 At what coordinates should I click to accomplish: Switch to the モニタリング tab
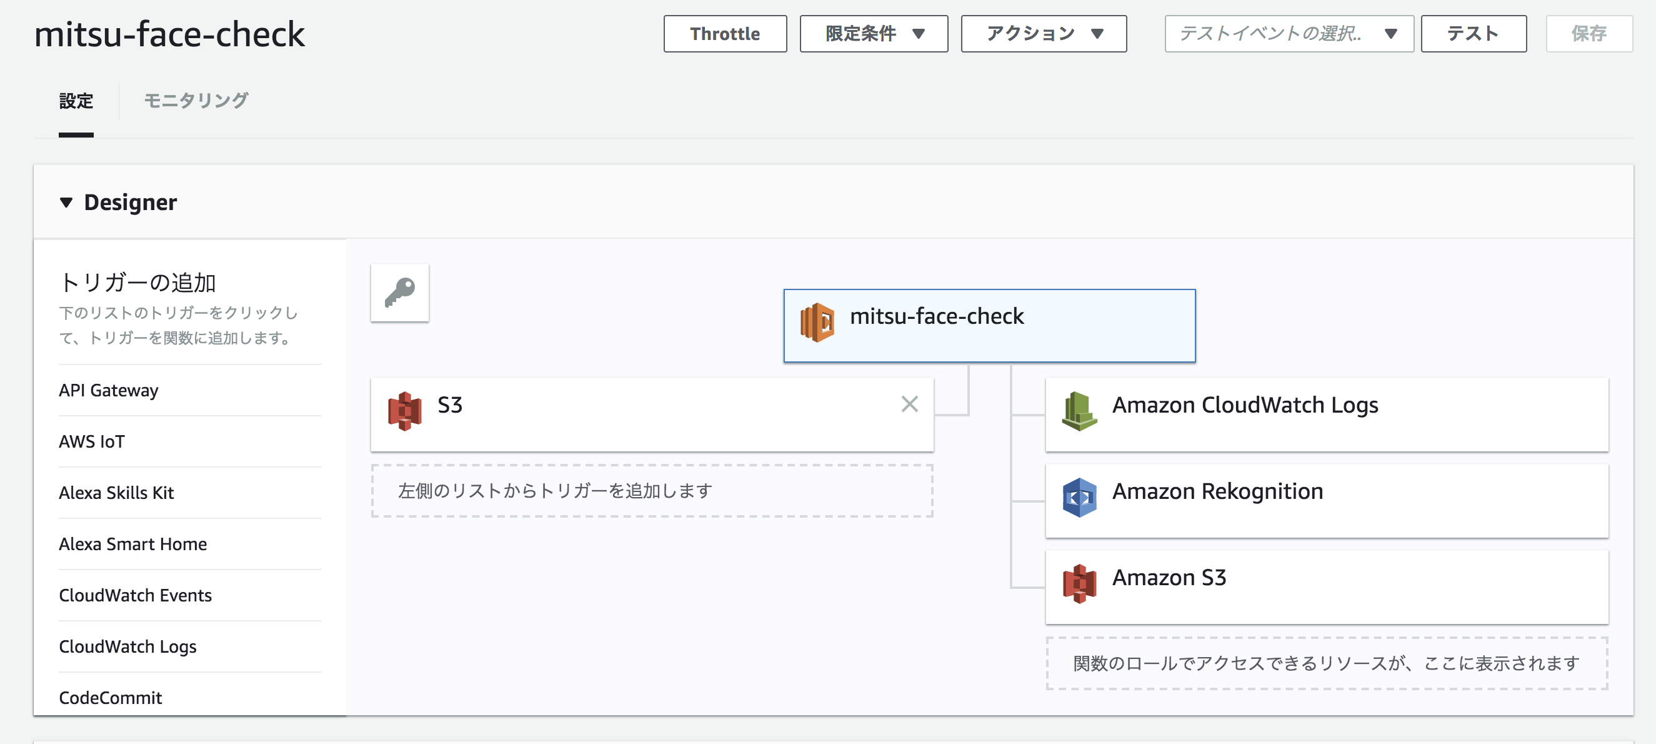tap(196, 101)
